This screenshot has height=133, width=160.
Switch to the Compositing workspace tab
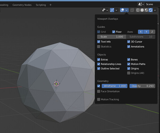point(4,5)
